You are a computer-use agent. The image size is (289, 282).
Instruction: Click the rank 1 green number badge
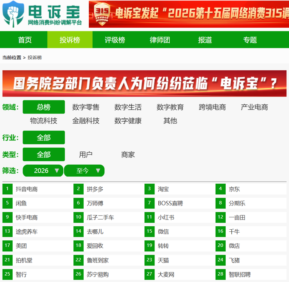[x=7, y=189]
